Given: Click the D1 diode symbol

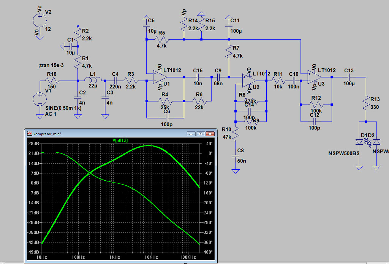Looking at the screenshot, I should coord(358,142).
